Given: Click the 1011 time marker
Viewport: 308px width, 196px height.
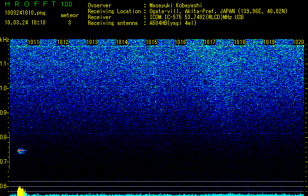Looking at the screenshot, I should (34, 42).
